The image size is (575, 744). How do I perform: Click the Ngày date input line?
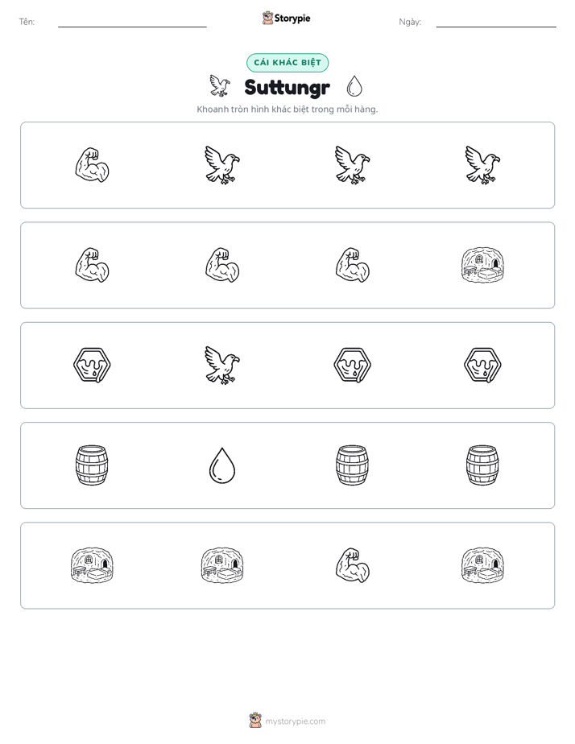496,23
